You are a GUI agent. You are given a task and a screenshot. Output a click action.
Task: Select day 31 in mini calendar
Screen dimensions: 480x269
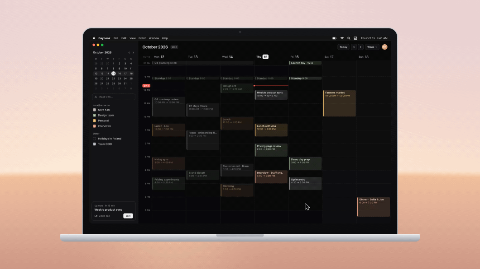pyautogui.click(x=125, y=83)
